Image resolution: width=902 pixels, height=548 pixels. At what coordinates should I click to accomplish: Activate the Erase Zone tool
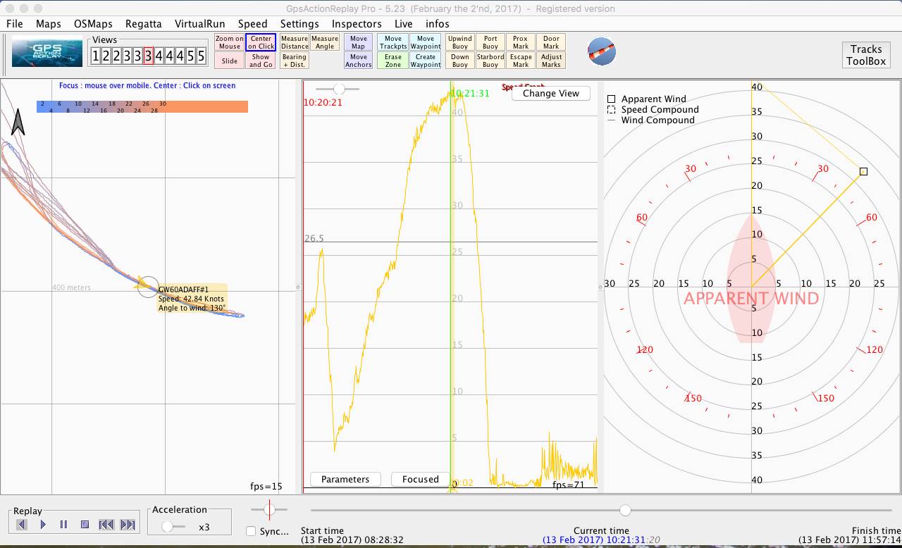tap(392, 60)
